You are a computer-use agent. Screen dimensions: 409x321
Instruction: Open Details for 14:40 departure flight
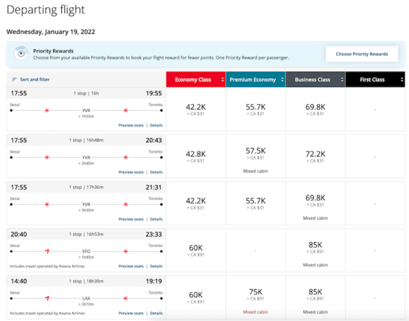pyautogui.click(x=156, y=313)
